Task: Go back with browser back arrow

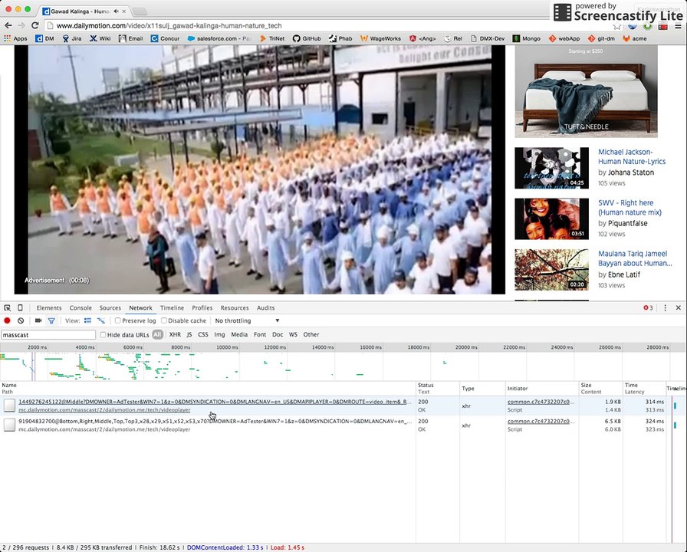Action: tap(8, 25)
